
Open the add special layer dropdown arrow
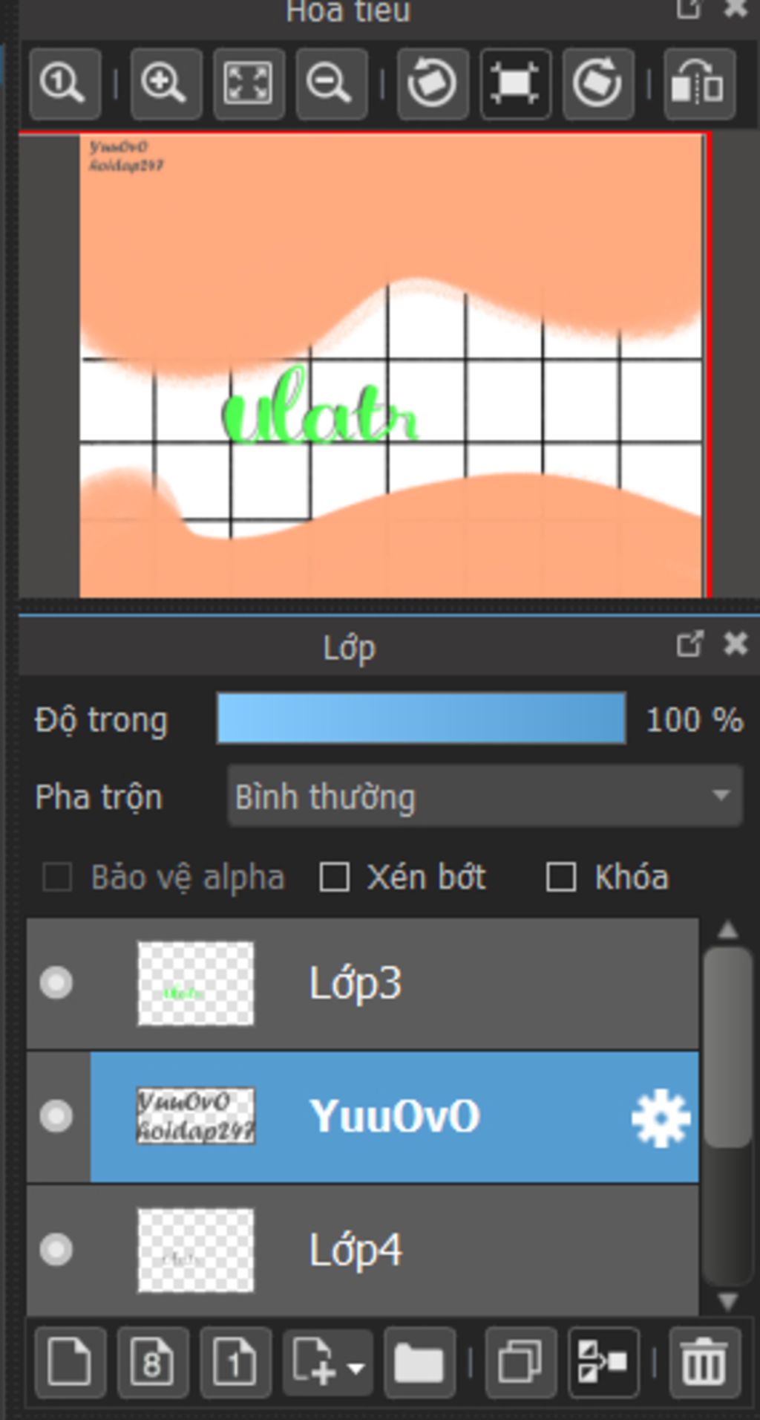click(x=356, y=1367)
